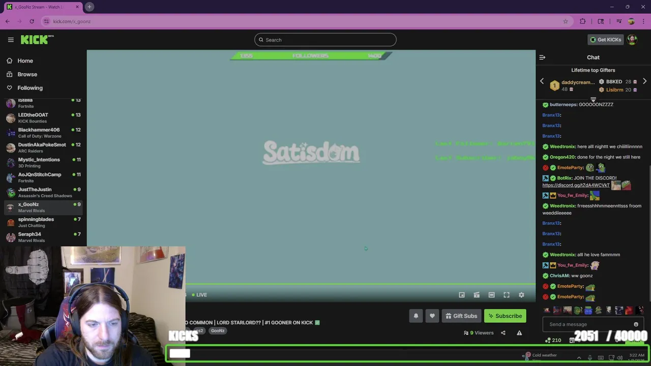The height and width of the screenshot is (366, 651).
Task: Bookmark page with star icon
Action: [565, 21]
